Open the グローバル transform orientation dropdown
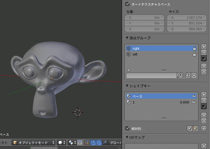The image size is (210, 149). tap(115, 143)
